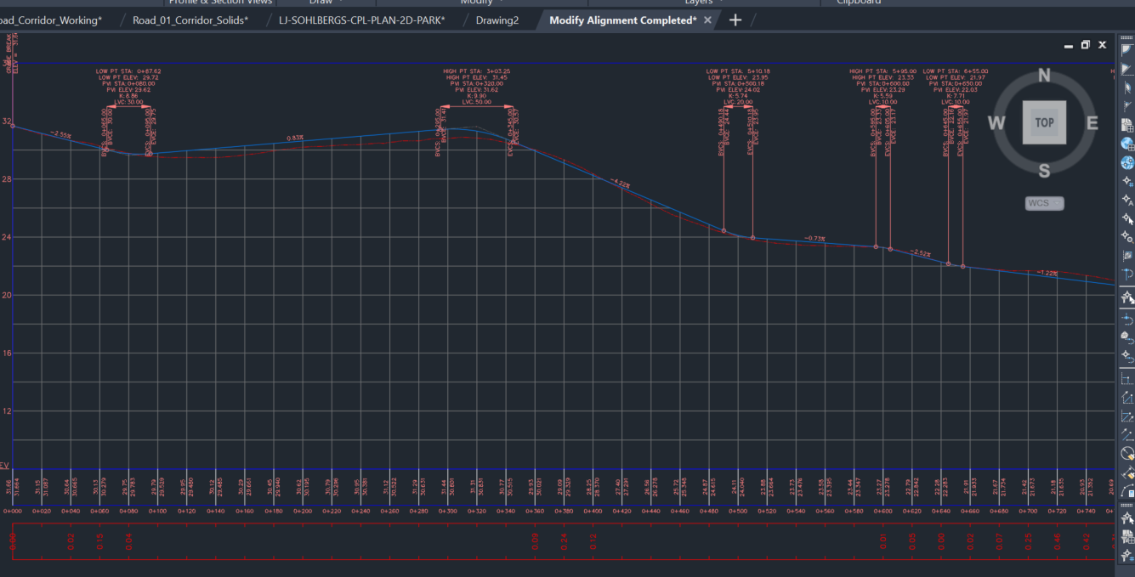Image resolution: width=1135 pixels, height=577 pixels.
Task: Add a new drawing tab
Action: 735,20
